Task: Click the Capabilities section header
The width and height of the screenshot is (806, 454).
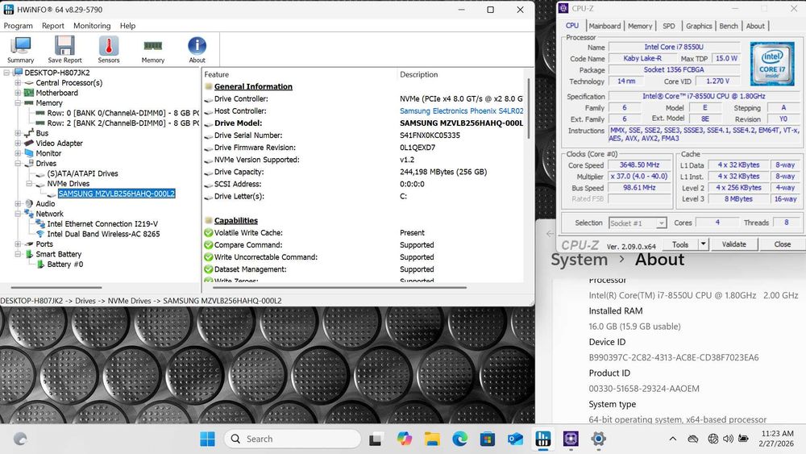Action: pyautogui.click(x=236, y=221)
